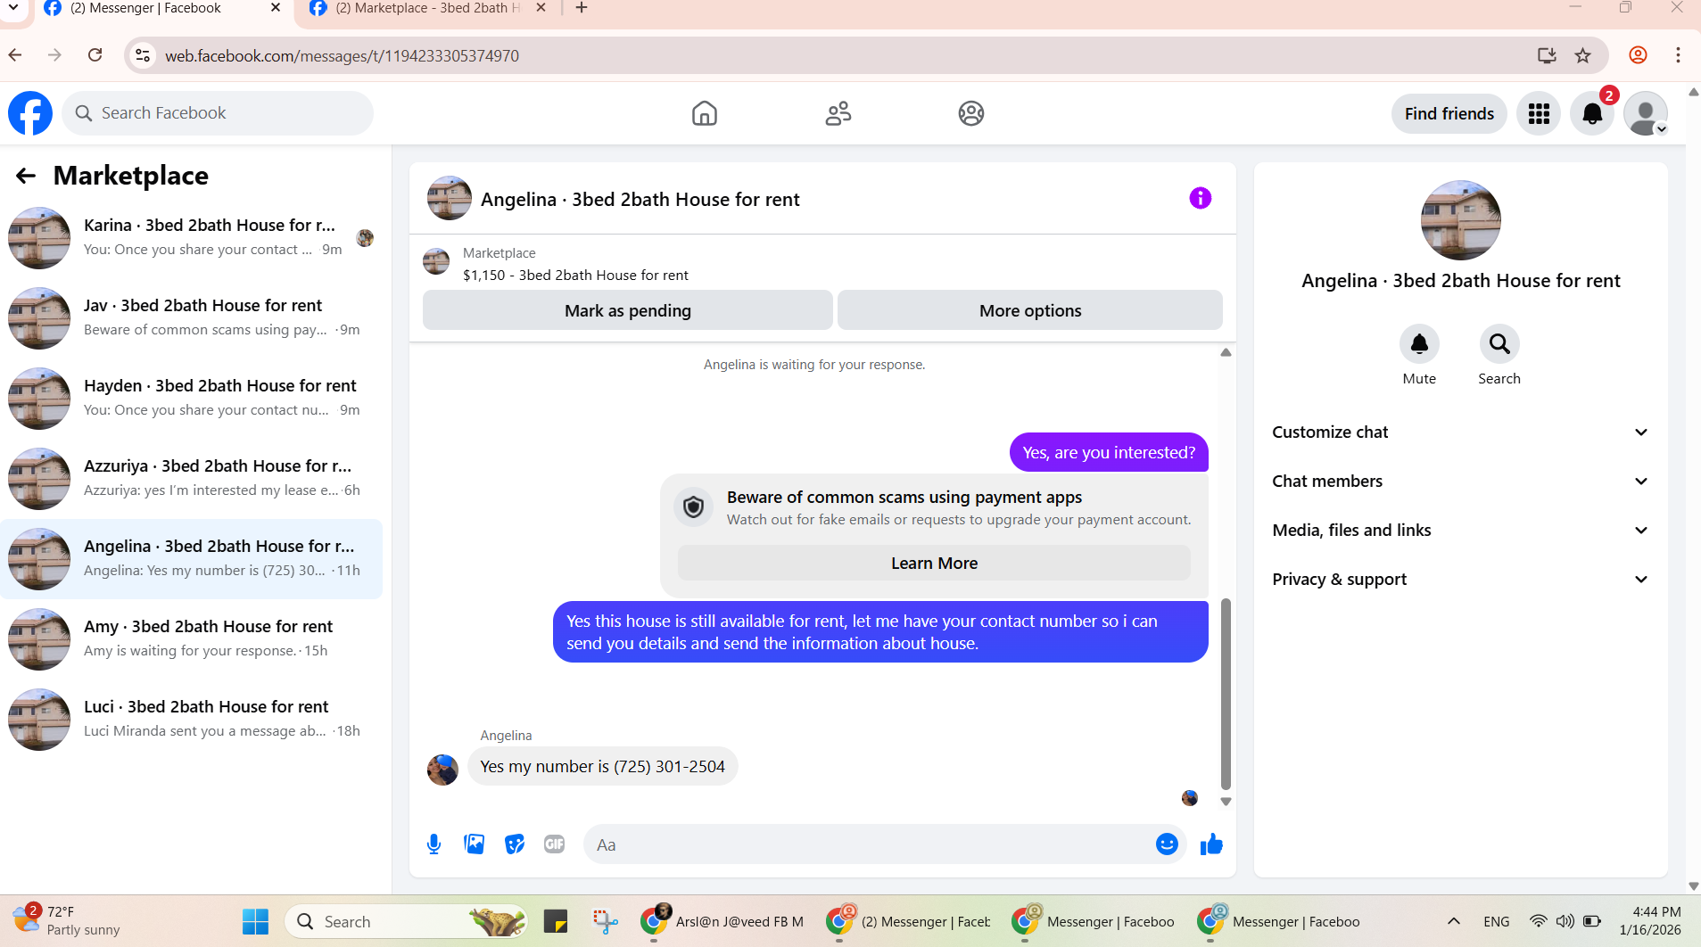Click the large house thumbnail in info panel

1460,220
